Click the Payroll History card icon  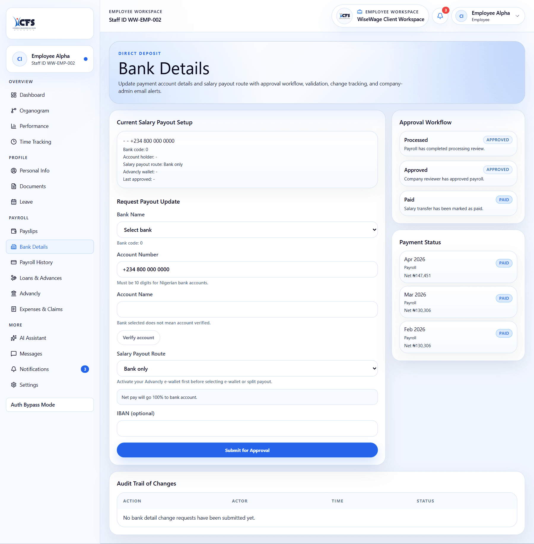[x=14, y=262]
